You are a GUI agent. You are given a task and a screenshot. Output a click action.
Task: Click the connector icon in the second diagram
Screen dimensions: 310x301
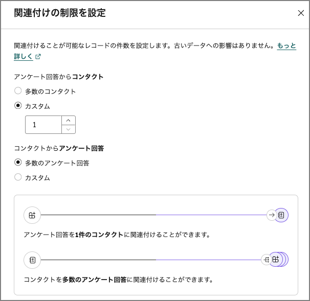(266, 260)
